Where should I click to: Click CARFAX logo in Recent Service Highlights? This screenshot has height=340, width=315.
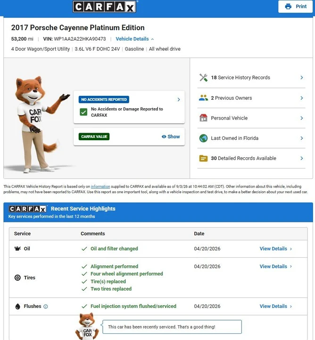(x=28, y=209)
